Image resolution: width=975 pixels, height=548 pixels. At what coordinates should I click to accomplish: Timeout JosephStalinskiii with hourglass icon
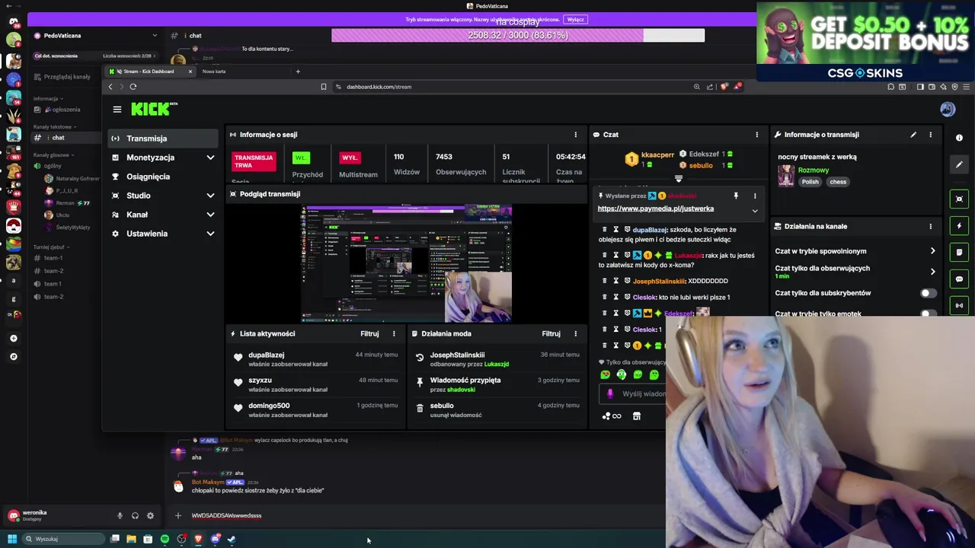pyautogui.click(x=616, y=281)
